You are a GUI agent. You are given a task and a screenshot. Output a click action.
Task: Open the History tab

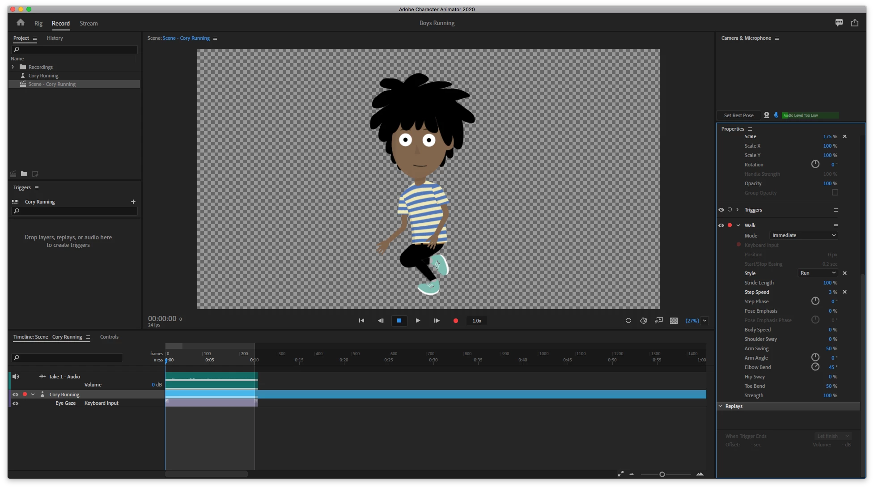[55, 38]
